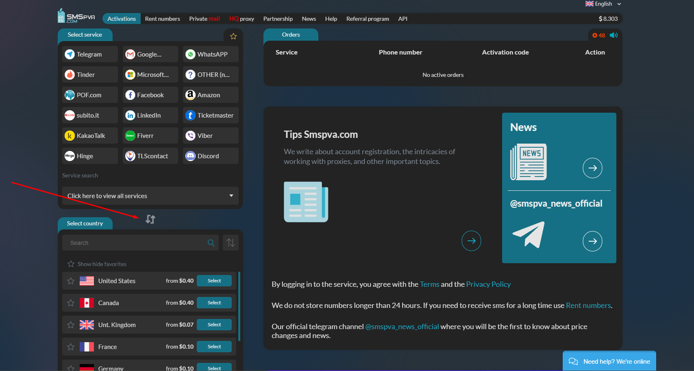Select the subito.it service
This screenshot has width=694, height=371.
[x=90, y=115]
